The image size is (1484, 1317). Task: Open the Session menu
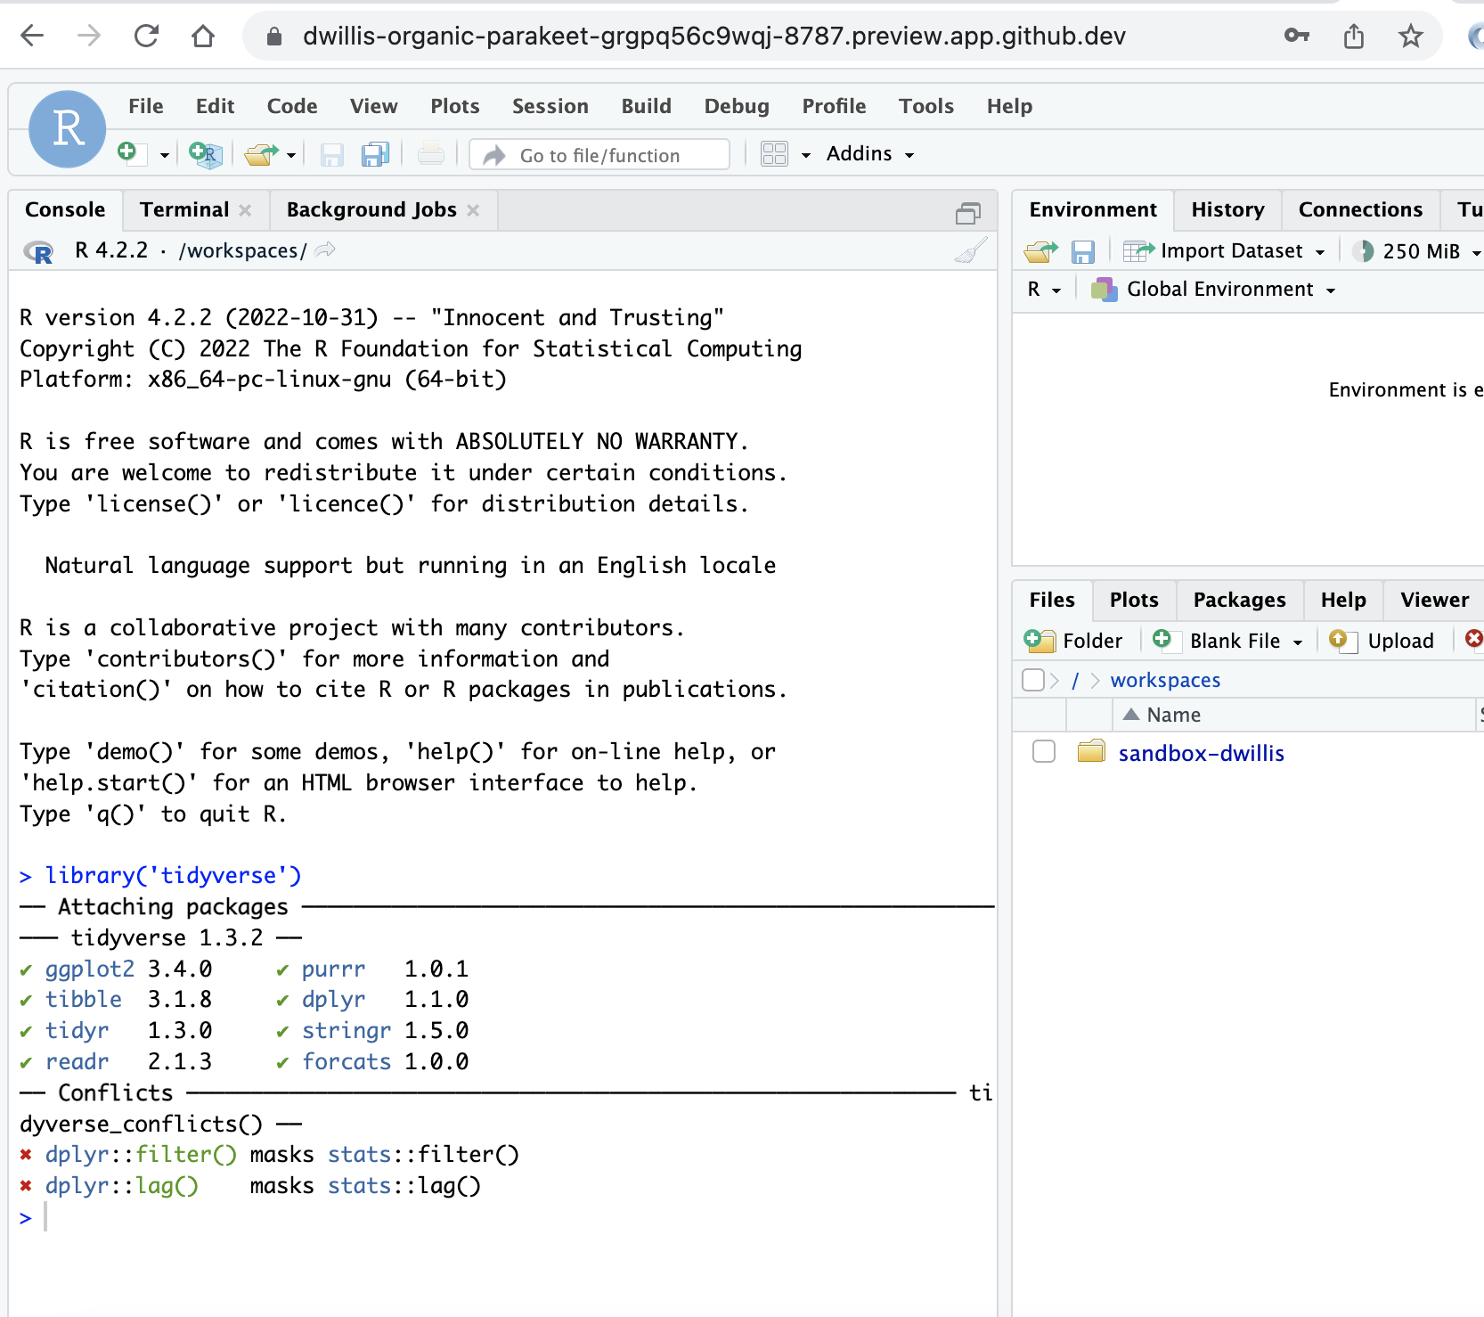tap(550, 106)
